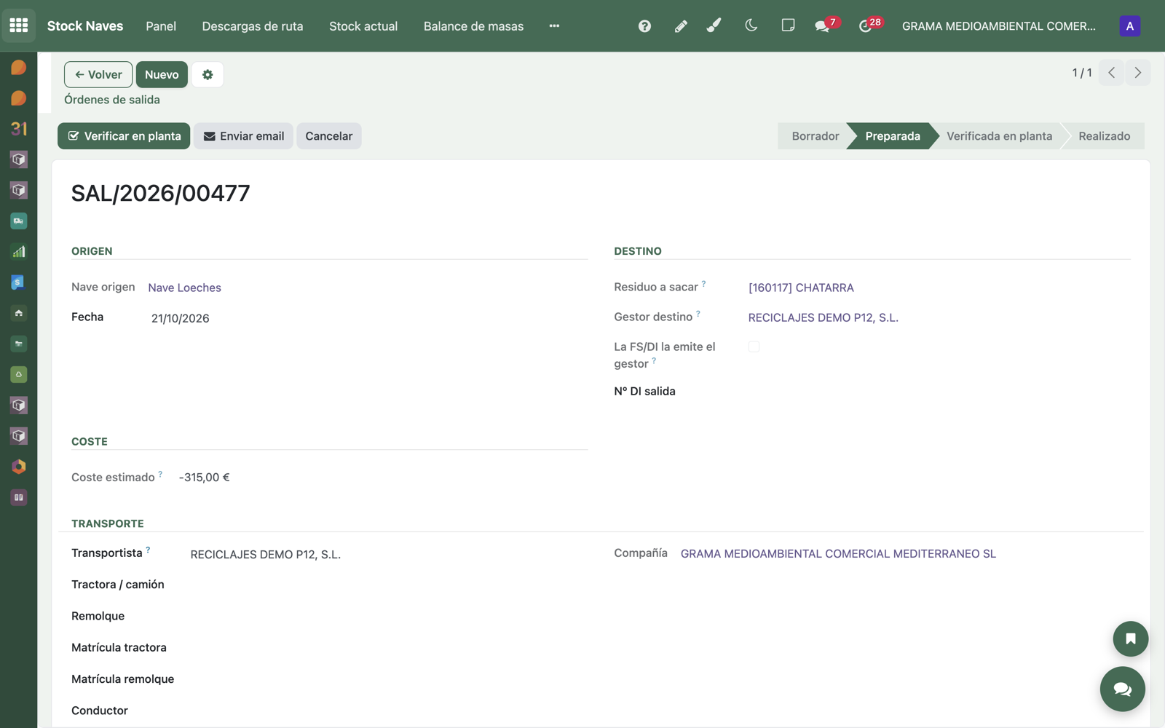The height and width of the screenshot is (728, 1165).
Task: Go to next record arrow
Action: point(1138,73)
